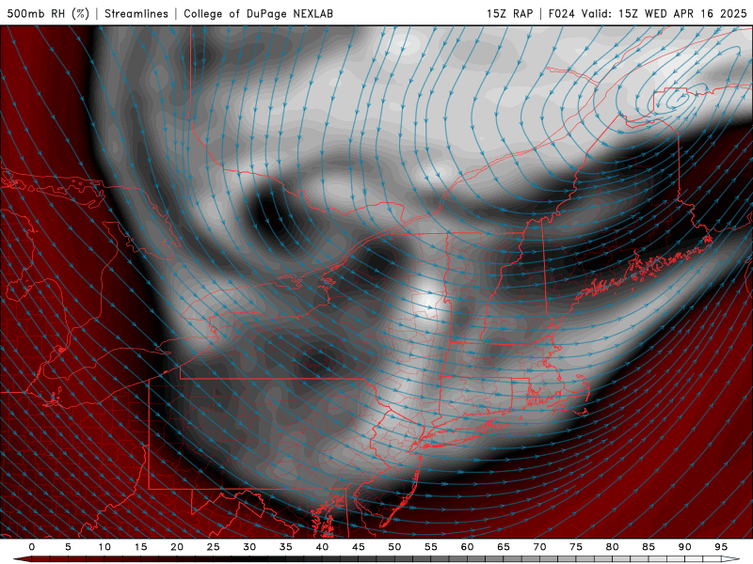Click the colorbar label "55"
The height and width of the screenshot is (564, 753).
(431, 547)
